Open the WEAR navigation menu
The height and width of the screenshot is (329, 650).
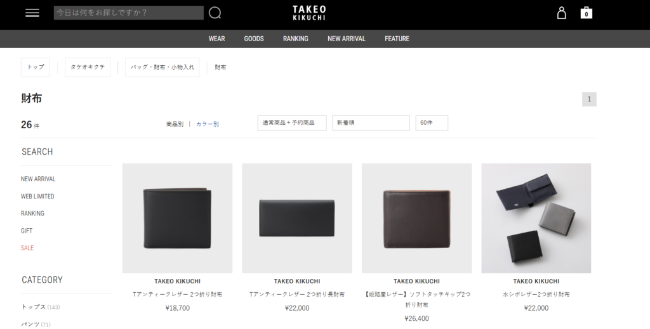[216, 39]
